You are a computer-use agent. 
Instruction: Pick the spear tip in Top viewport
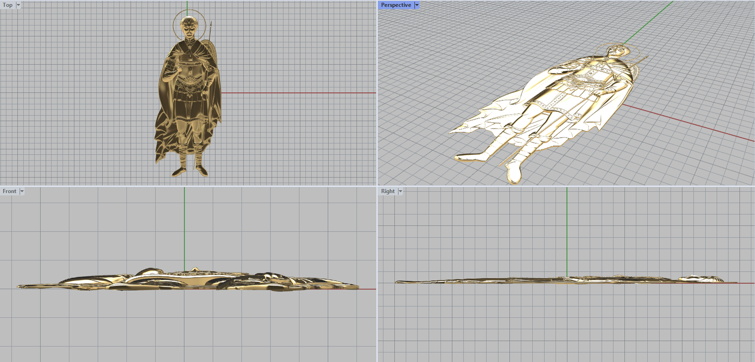(x=210, y=24)
